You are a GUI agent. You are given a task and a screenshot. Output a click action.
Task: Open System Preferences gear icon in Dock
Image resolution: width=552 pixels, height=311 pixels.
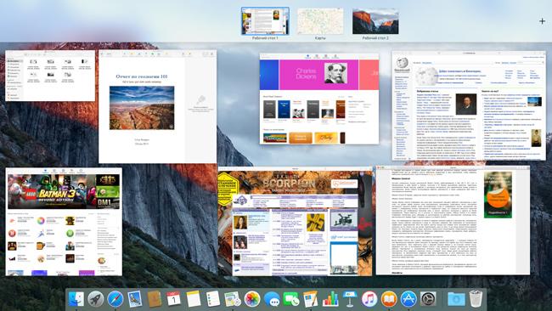tap(428, 299)
